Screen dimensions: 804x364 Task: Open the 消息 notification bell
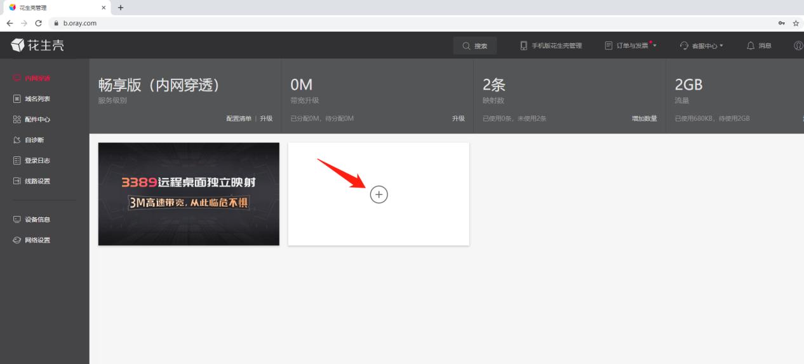(x=759, y=46)
